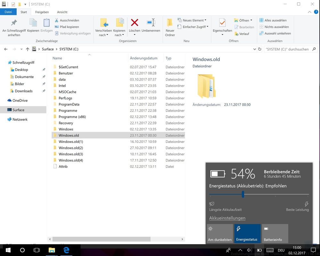Open Cortana circle on taskbar
This screenshot has height=256, width=320.
(22, 250)
